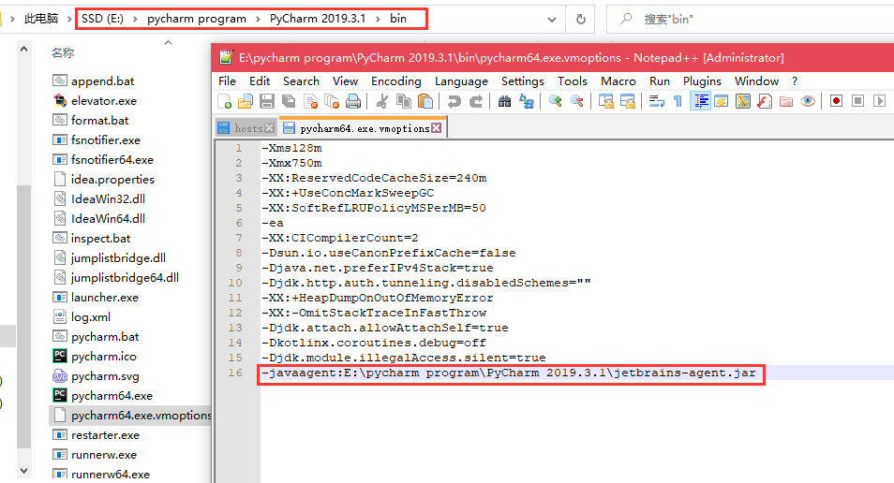The height and width of the screenshot is (483, 894).
Task: Toggle the Indent Guide icon
Action: click(x=700, y=101)
